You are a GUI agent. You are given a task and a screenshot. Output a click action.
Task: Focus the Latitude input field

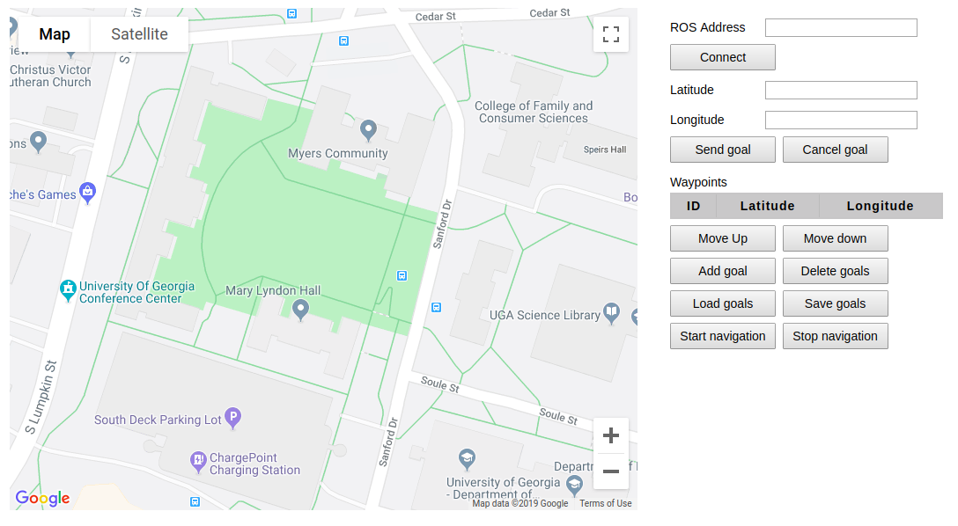[x=841, y=91]
